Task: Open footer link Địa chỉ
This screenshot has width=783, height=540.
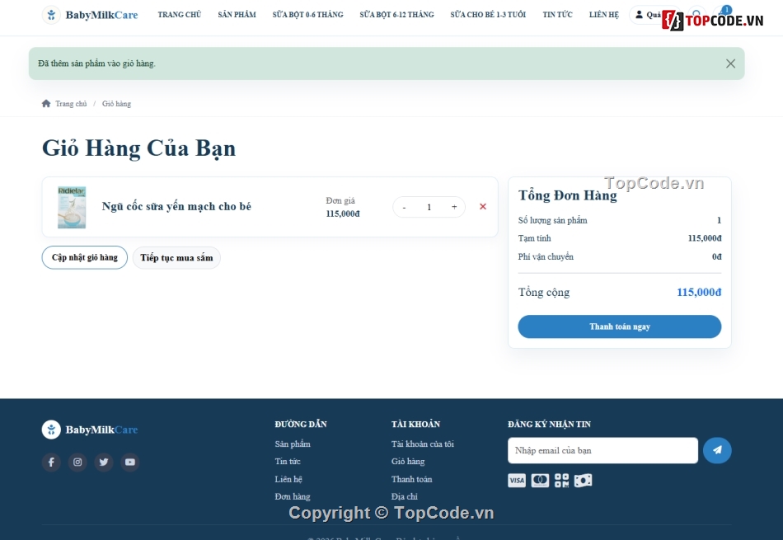Action: pyautogui.click(x=404, y=496)
